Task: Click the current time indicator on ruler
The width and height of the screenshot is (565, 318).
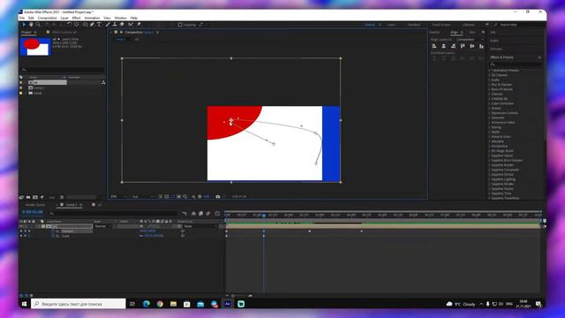Action: coord(264,216)
